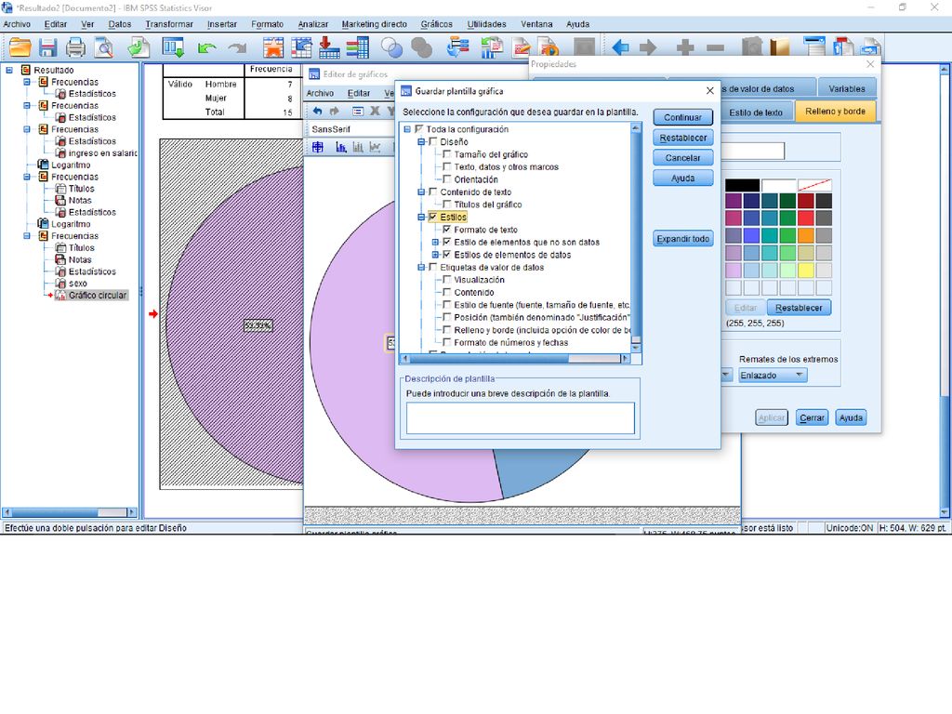Pick the black color swatch

pyautogui.click(x=742, y=185)
